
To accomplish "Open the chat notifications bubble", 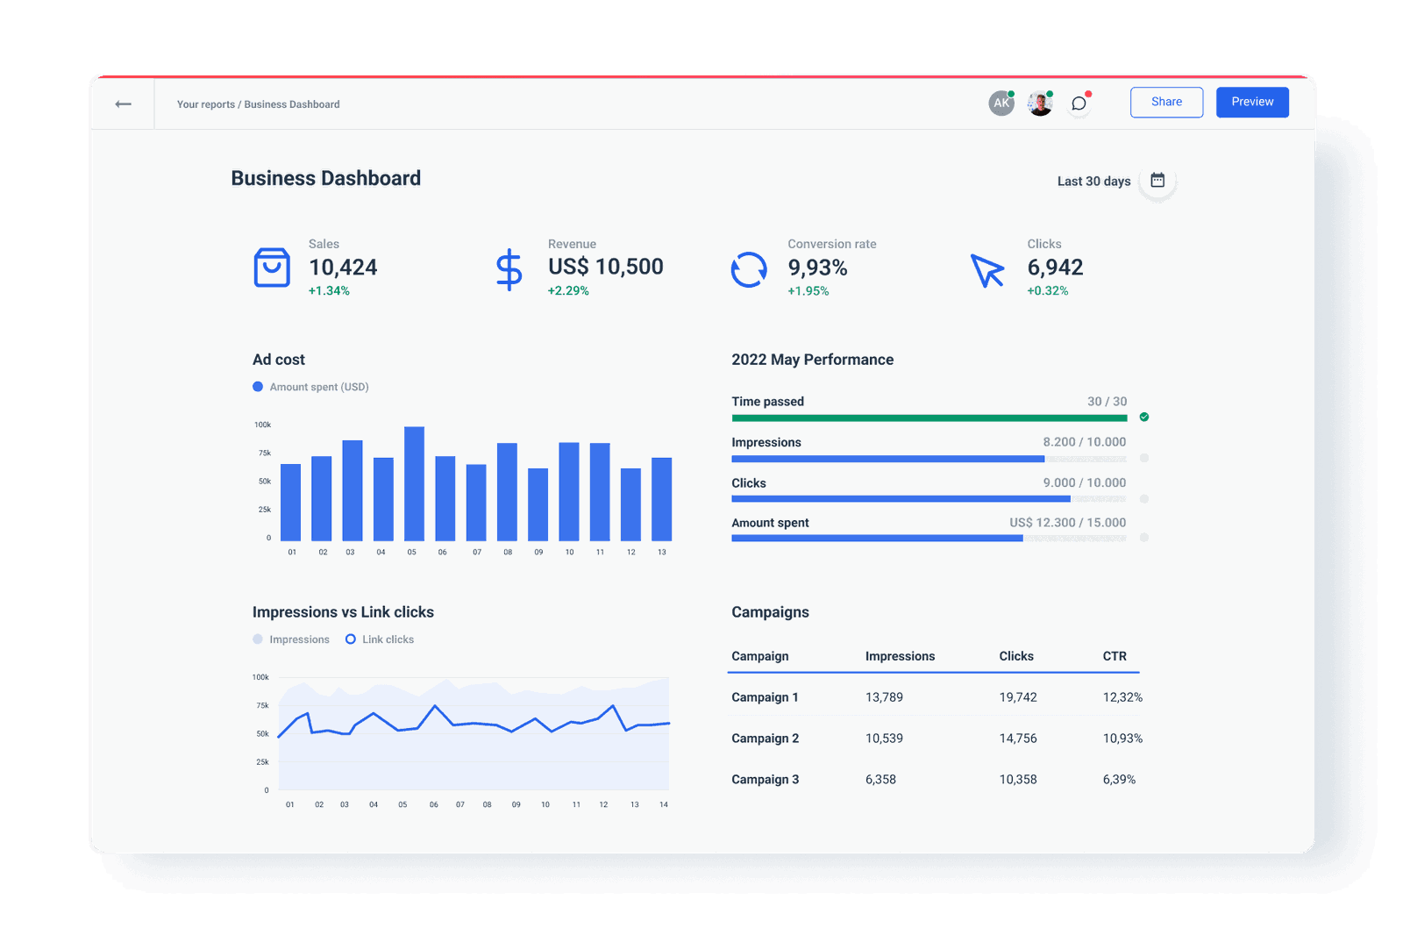I will [x=1079, y=103].
